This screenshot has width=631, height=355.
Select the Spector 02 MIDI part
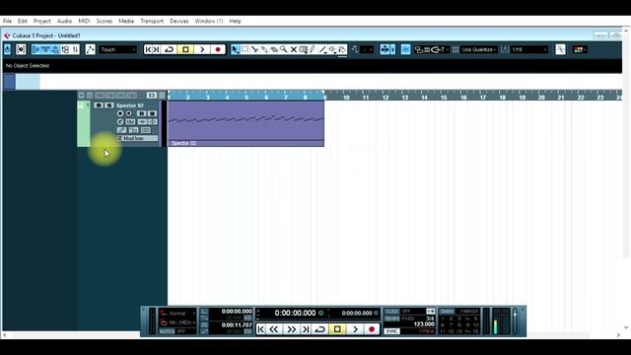coord(245,123)
